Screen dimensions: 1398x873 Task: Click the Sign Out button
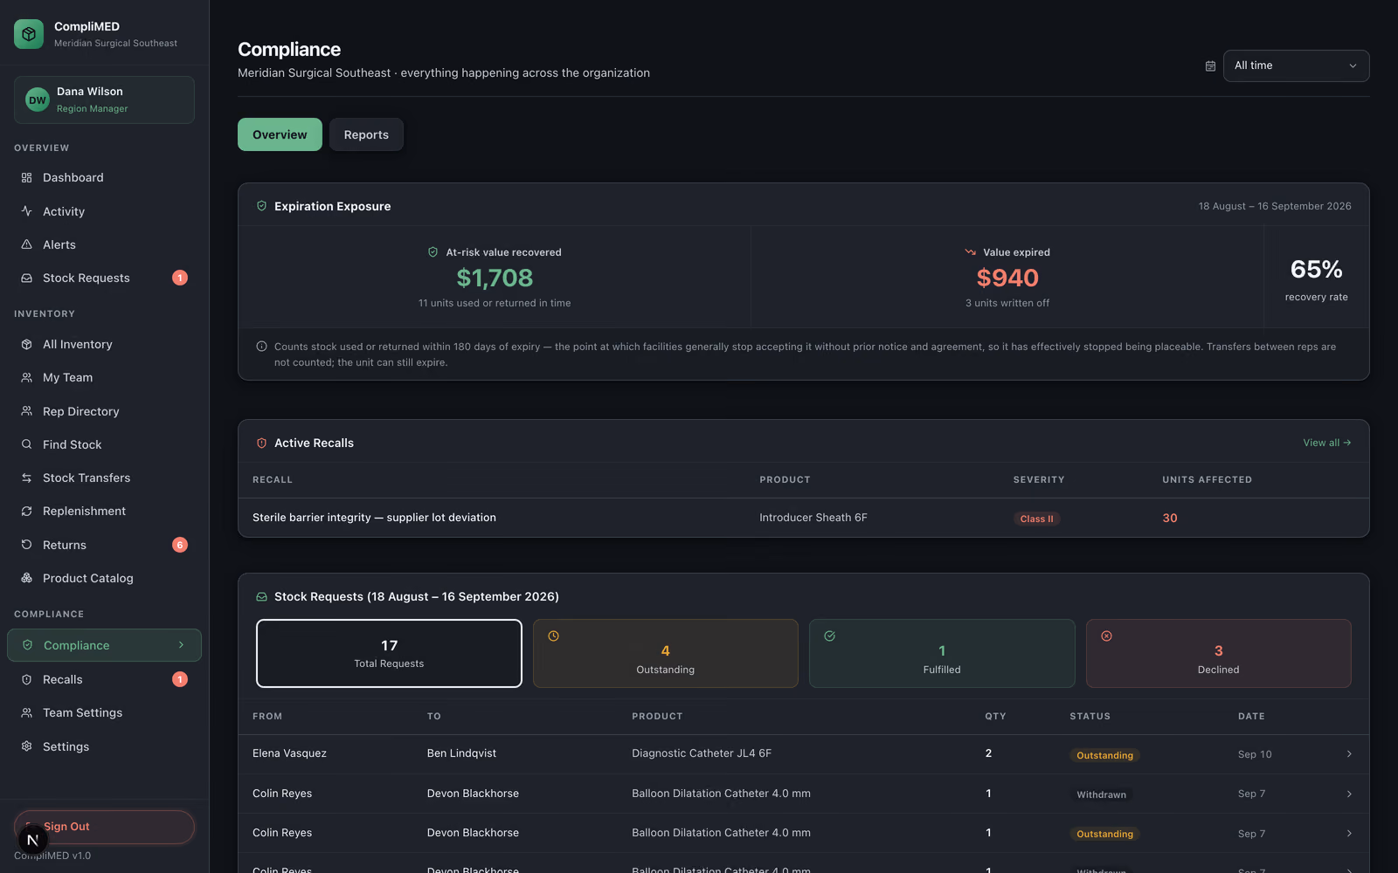coord(104,827)
